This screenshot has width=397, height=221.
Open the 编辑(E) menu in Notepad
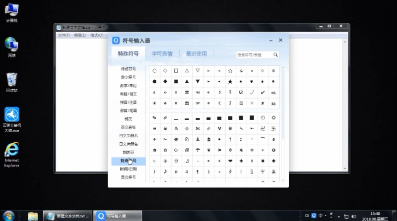pos(80,35)
